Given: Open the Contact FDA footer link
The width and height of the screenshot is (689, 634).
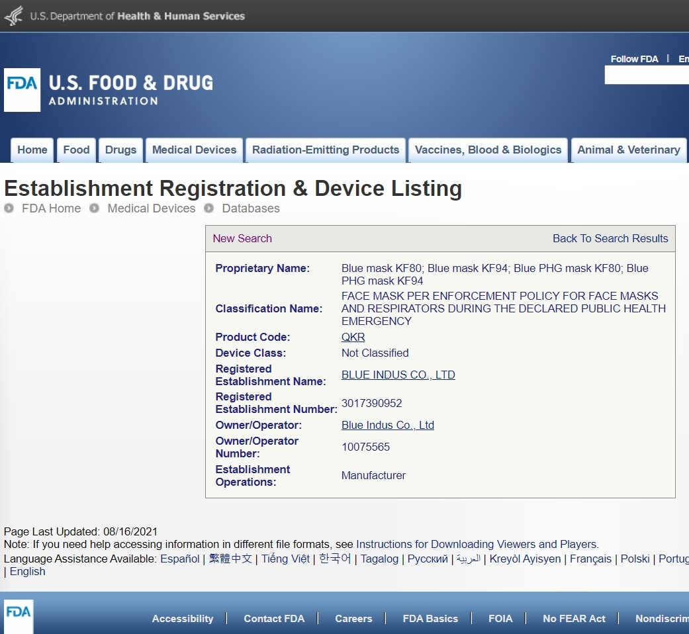Looking at the screenshot, I should click(274, 619).
